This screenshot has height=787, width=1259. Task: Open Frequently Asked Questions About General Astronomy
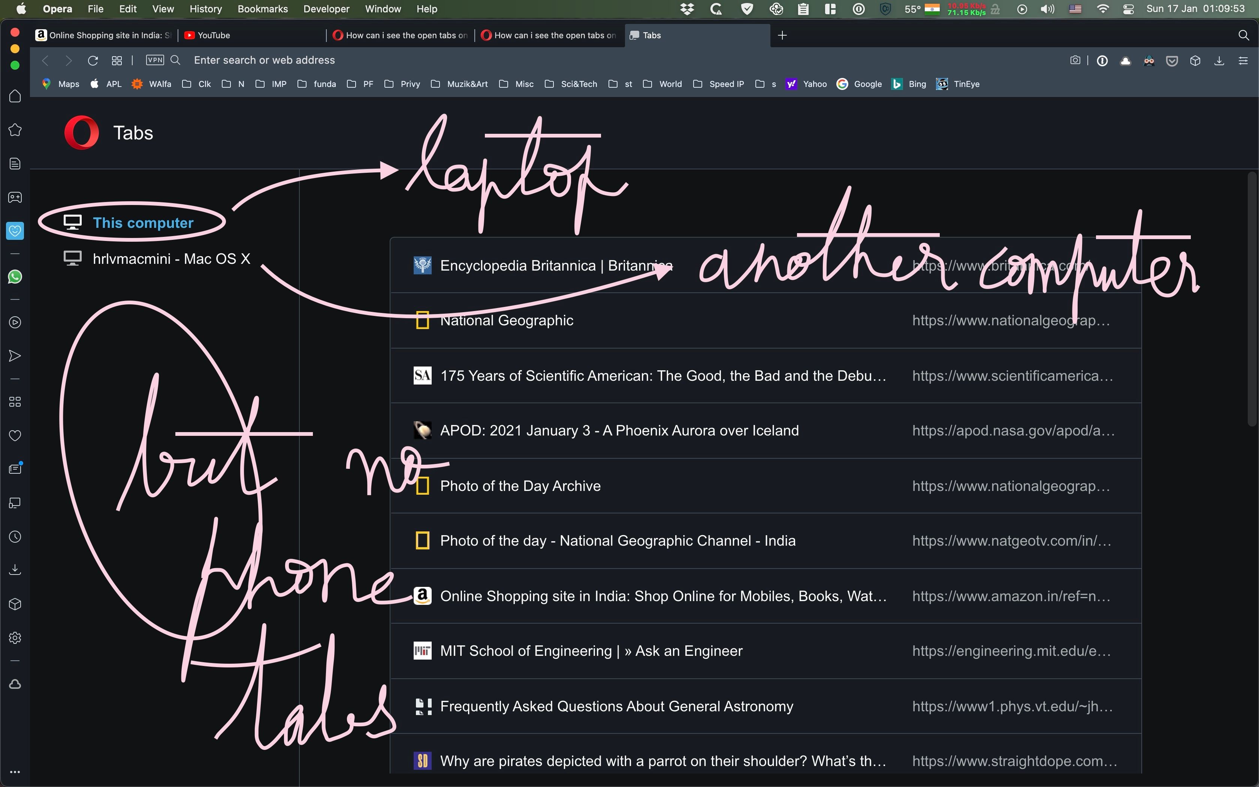point(766,706)
